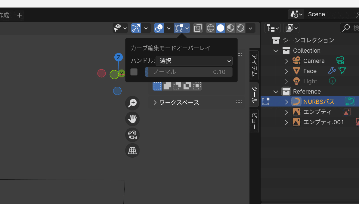Click the Z axis on navigation gizmo
The width and height of the screenshot is (359, 204).
pyautogui.click(x=118, y=57)
